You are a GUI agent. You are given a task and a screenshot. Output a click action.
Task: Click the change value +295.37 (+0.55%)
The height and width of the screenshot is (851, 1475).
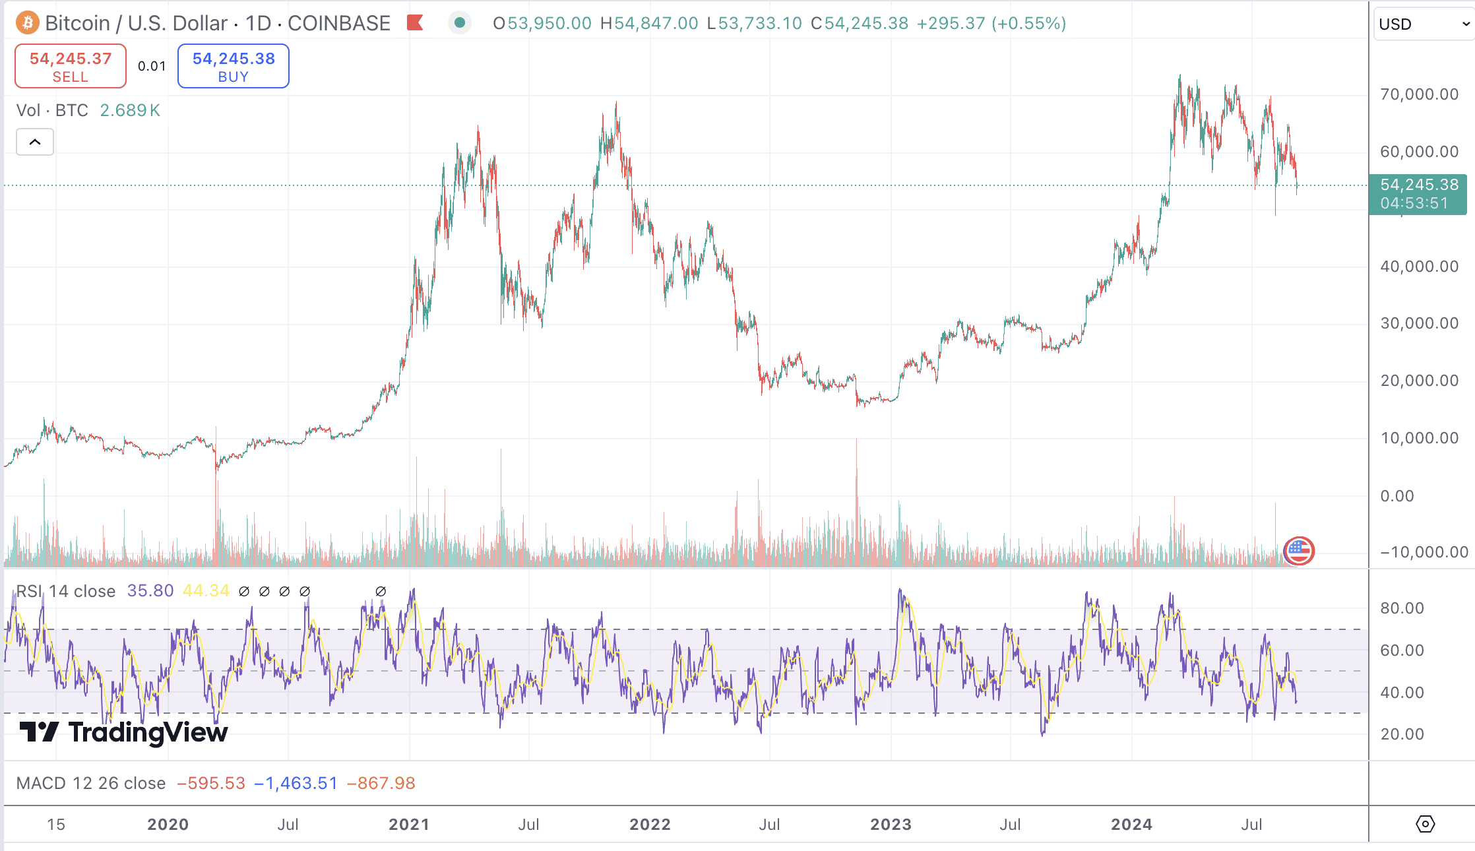(x=991, y=23)
